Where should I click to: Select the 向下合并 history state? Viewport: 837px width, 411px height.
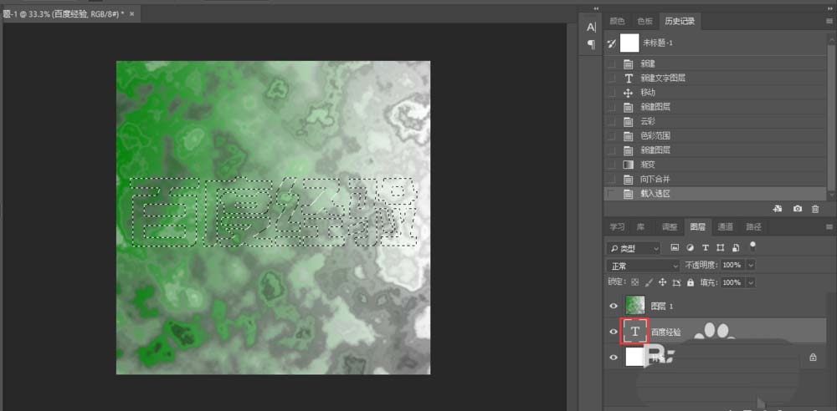pyautogui.click(x=715, y=179)
